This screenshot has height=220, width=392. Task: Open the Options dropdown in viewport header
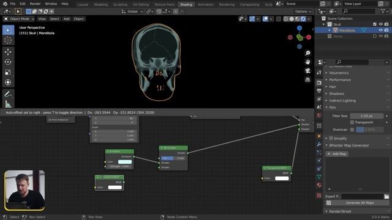pos(303,12)
